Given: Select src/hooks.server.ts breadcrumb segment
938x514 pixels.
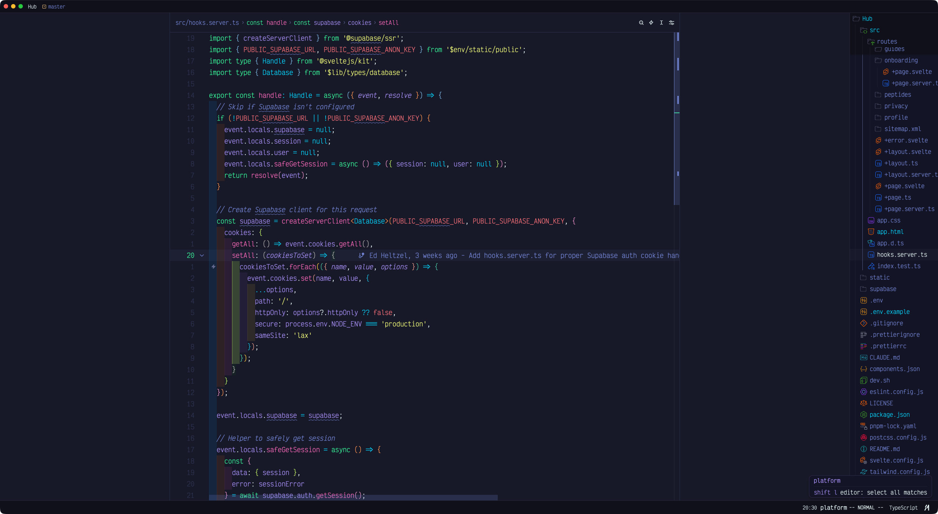Looking at the screenshot, I should 207,23.
